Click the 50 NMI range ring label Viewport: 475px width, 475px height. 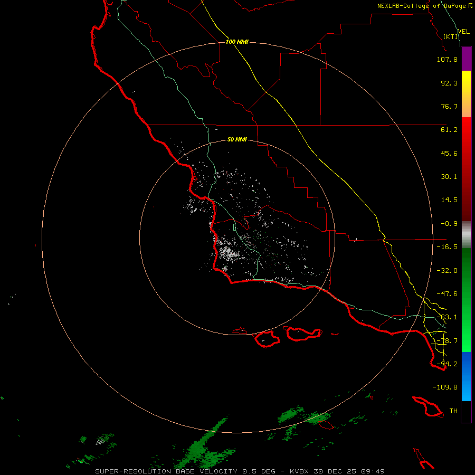point(237,139)
